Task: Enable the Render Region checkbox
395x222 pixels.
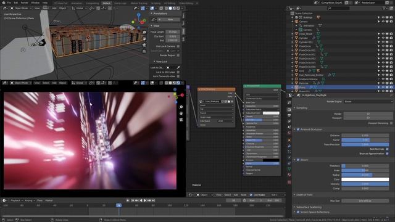Action: (178, 55)
